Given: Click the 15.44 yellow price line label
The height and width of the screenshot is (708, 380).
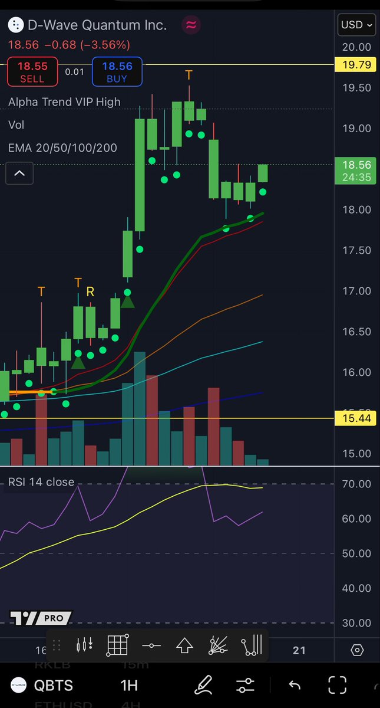Looking at the screenshot, I should [x=356, y=418].
